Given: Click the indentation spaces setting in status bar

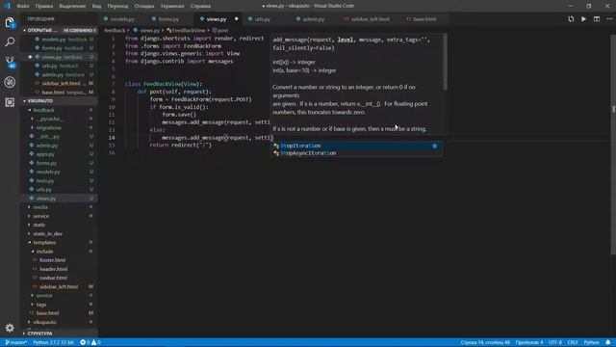Looking at the screenshot, I should 529,342.
